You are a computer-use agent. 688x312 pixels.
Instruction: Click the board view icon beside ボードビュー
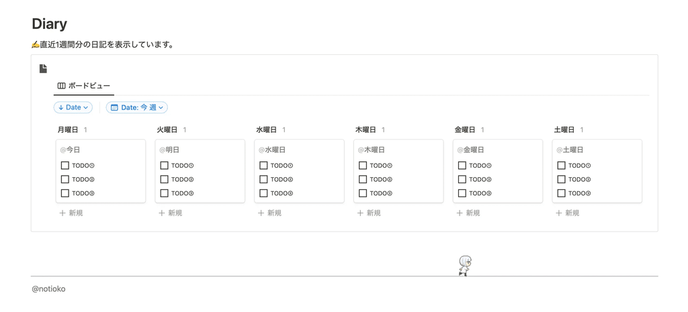coord(61,86)
